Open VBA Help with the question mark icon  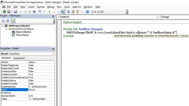click(x=87, y=12)
